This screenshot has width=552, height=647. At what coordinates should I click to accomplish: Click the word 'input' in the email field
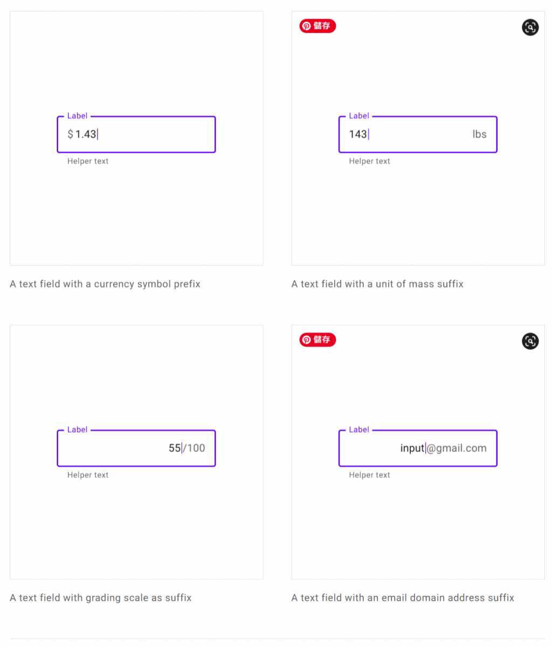tap(412, 448)
